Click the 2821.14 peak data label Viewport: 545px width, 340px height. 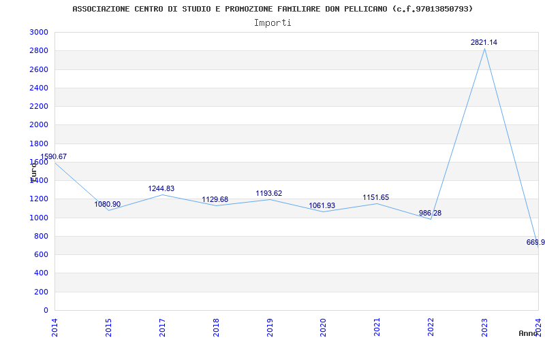(484, 42)
